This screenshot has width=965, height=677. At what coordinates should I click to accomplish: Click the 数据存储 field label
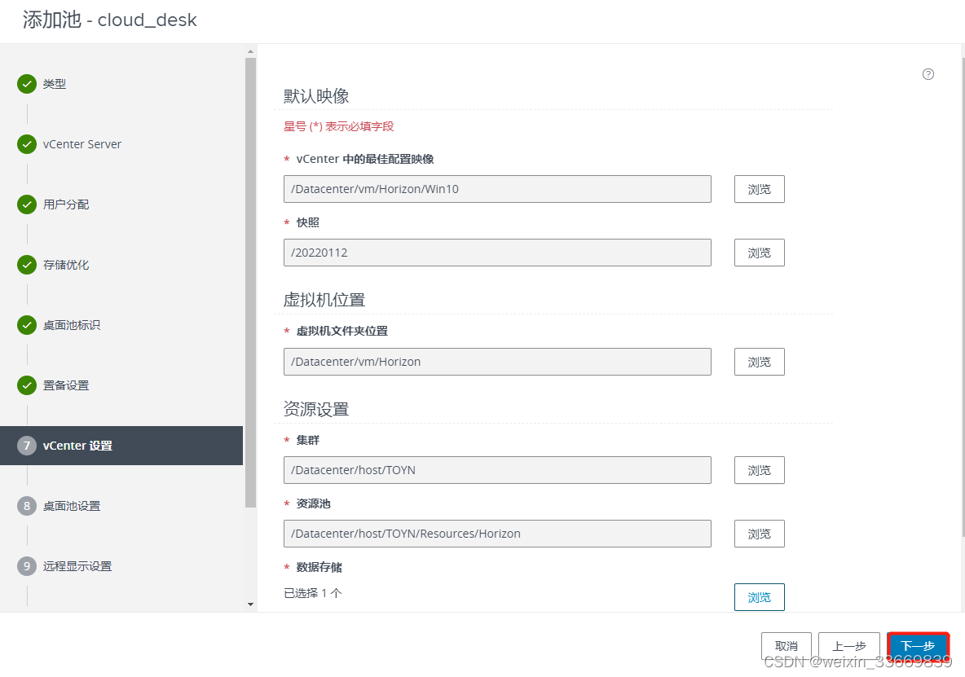(x=319, y=567)
